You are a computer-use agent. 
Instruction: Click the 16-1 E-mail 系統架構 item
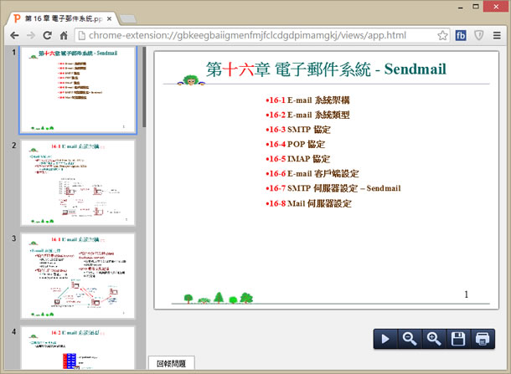pyautogui.click(x=307, y=100)
